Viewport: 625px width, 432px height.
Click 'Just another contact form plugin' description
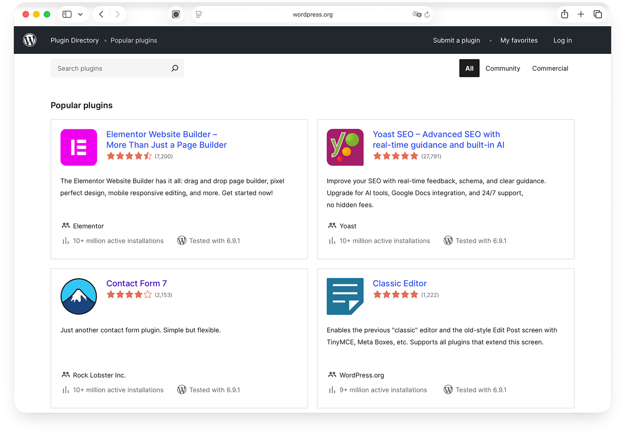(141, 330)
